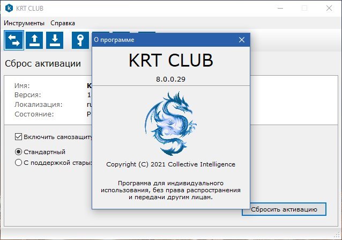Select the С поддержкой старых radio option

[x=19, y=163]
